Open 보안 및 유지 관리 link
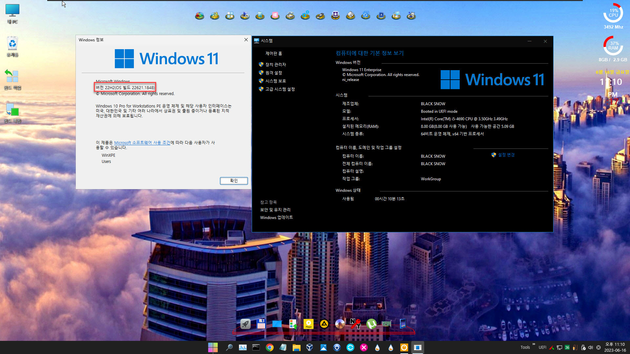 (275, 210)
